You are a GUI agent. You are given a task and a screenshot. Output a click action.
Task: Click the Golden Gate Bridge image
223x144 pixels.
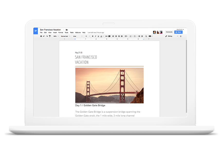(109, 85)
